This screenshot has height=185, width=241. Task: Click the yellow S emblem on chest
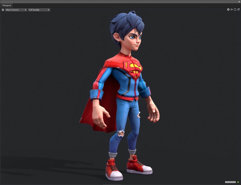coord(136,67)
